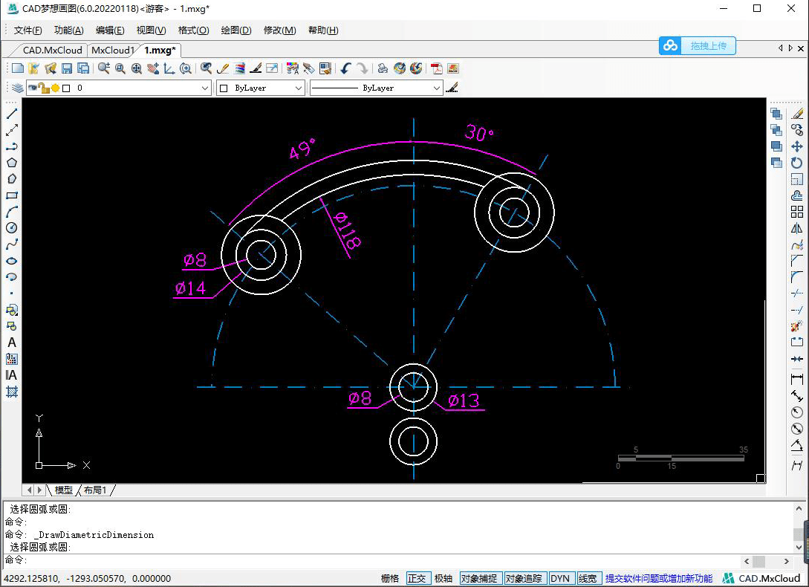Activate the Move tool
Screen dimensions: 809x587
coord(797,146)
